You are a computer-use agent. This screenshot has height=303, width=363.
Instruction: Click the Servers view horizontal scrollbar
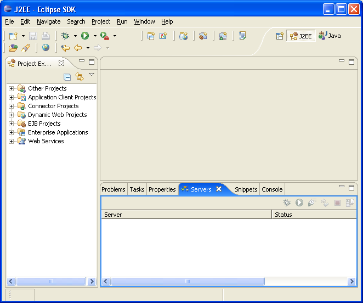click(188, 282)
